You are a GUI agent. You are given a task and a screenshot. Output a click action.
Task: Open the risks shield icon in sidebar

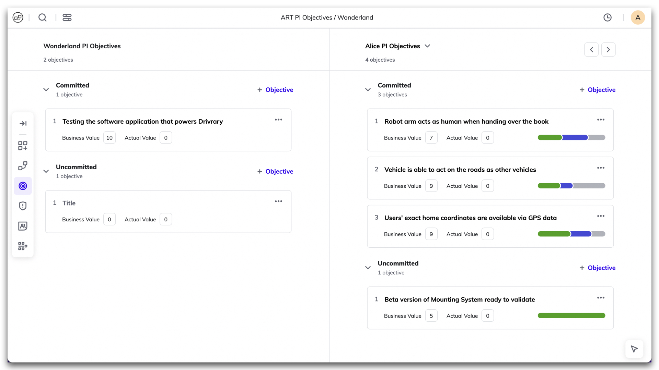23,206
